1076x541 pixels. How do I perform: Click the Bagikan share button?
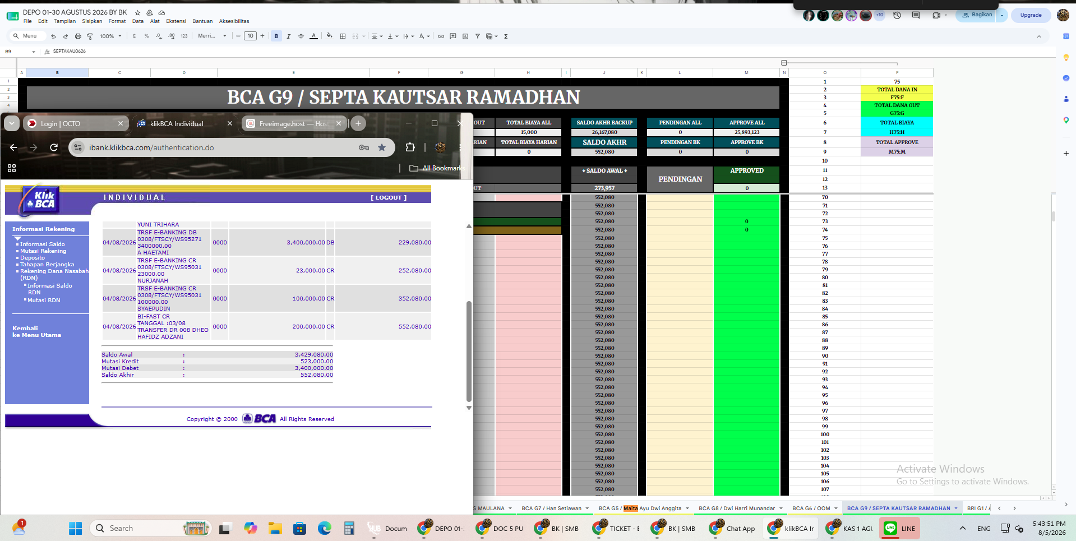pyautogui.click(x=977, y=15)
